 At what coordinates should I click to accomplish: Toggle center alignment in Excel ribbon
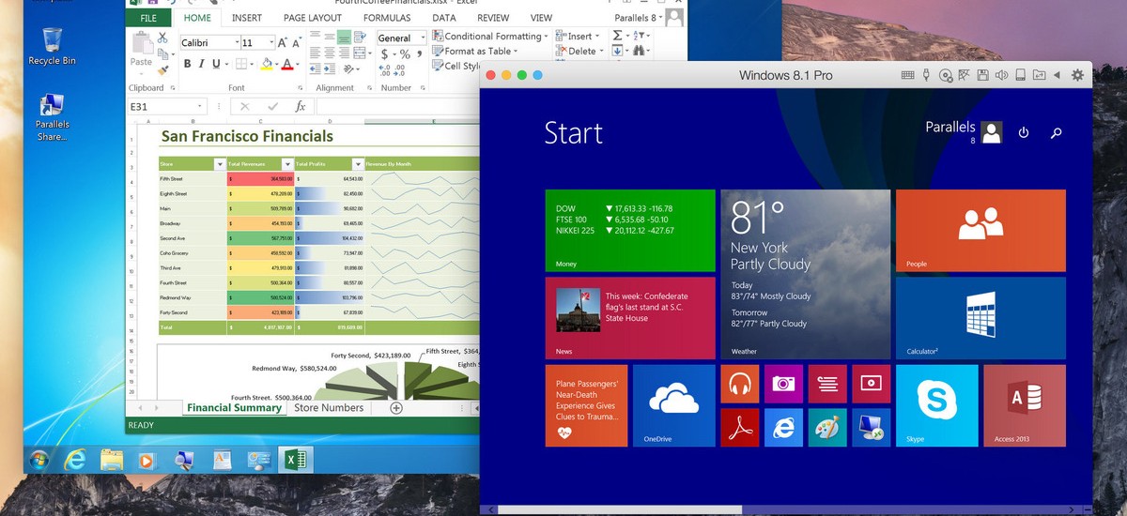click(x=331, y=54)
